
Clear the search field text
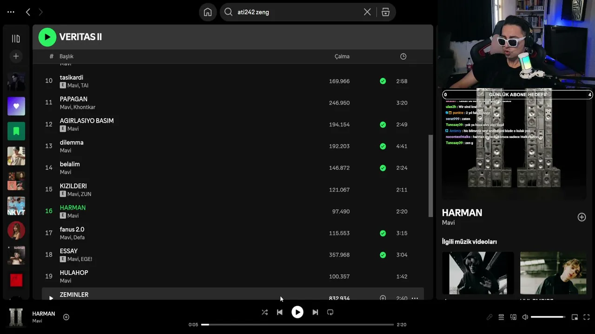point(367,12)
